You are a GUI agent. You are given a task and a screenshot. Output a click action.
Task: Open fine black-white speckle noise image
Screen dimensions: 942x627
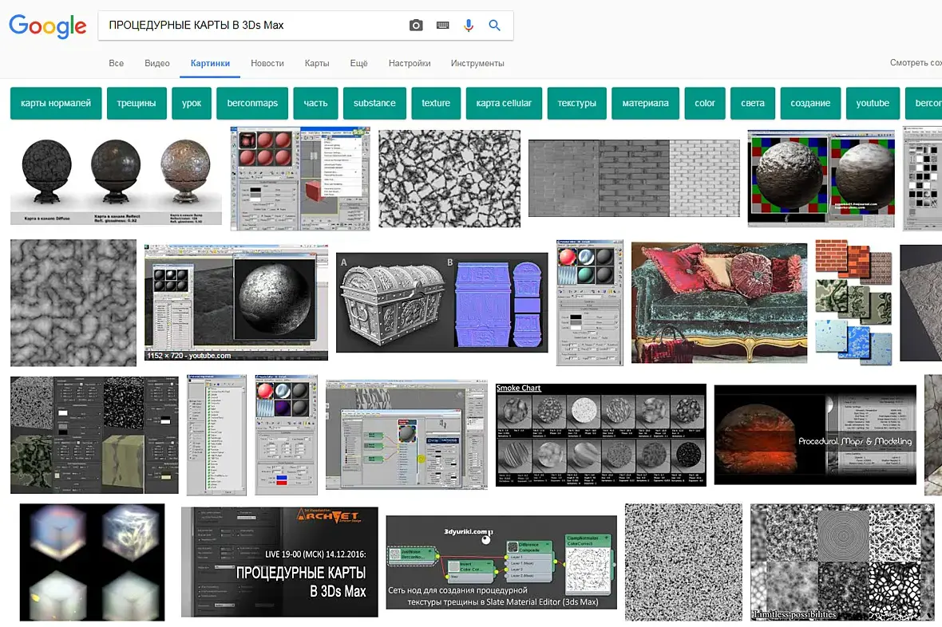683,562
